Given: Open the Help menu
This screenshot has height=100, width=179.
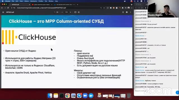Looking at the screenshot, I should (x=56, y=1).
